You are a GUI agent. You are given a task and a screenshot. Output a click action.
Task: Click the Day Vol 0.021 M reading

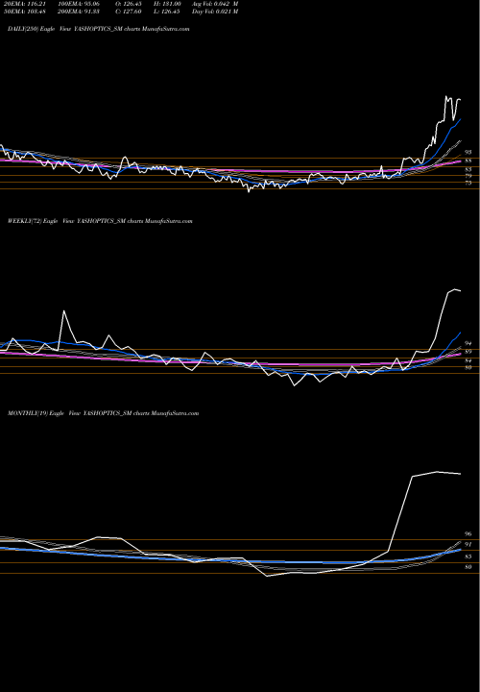click(x=215, y=12)
